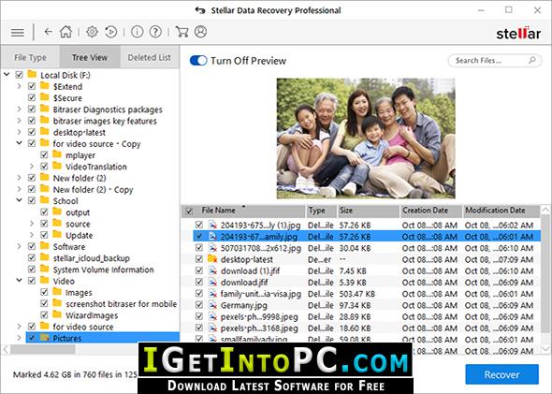Screen dimensions: 552x394
Task: Expand Bitraser Diagnostics packages node
Action: tap(20, 109)
